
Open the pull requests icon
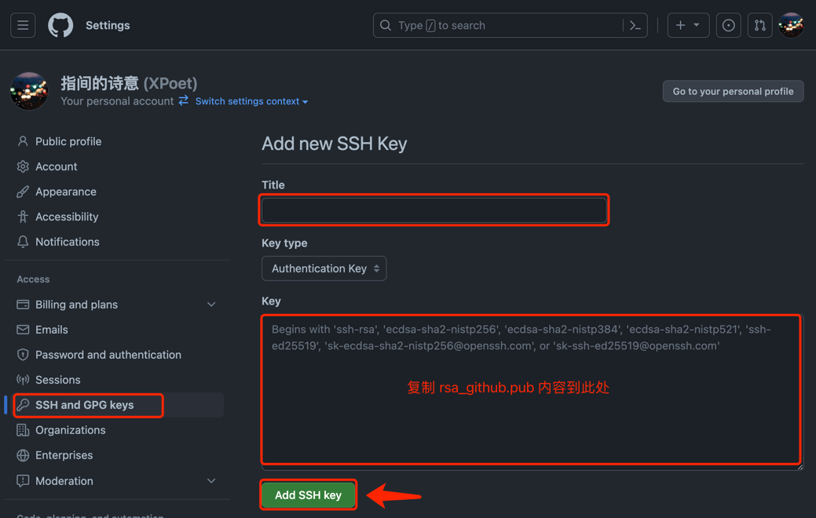[759, 26]
